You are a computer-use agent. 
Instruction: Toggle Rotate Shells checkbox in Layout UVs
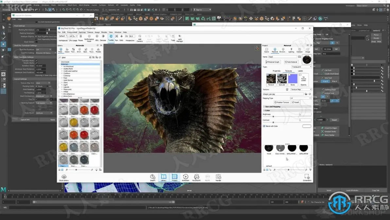[37, 63]
